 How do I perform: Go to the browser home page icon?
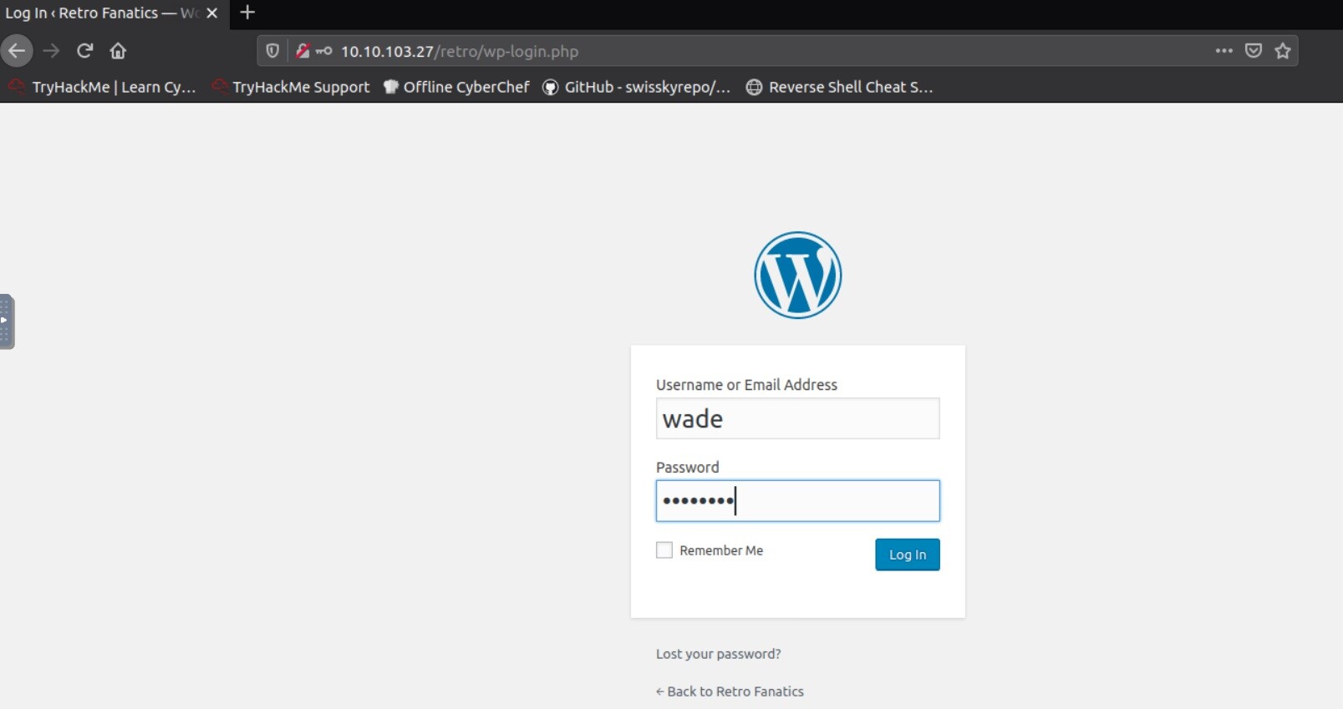pos(118,51)
